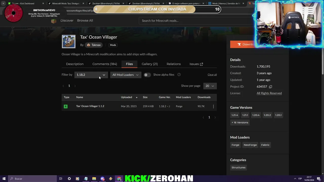Expand the + 2 additional game versions
Screen dimensions: 324x182
[168, 106]
